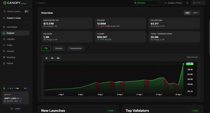This screenshot has width=210, height=113.
Task: Click the '1 day intervals' label
Action: click(192, 57)
